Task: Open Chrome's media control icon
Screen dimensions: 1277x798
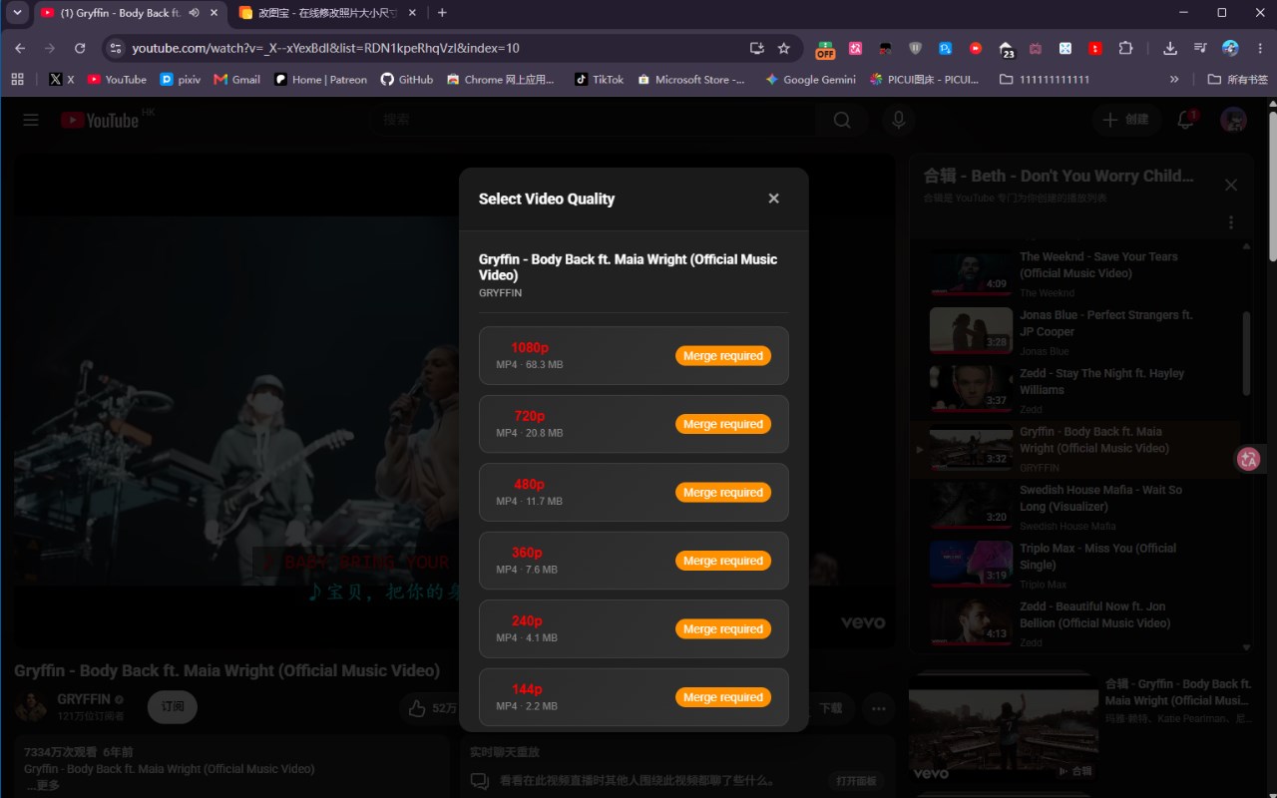Action: click(1200, 48)
